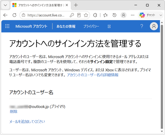This screenshot has height=135, width=165.
Task: Click メールを追加してください link
Action: pos(27,121)
